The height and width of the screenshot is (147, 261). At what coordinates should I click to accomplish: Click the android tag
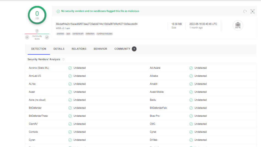coord(60,34)
